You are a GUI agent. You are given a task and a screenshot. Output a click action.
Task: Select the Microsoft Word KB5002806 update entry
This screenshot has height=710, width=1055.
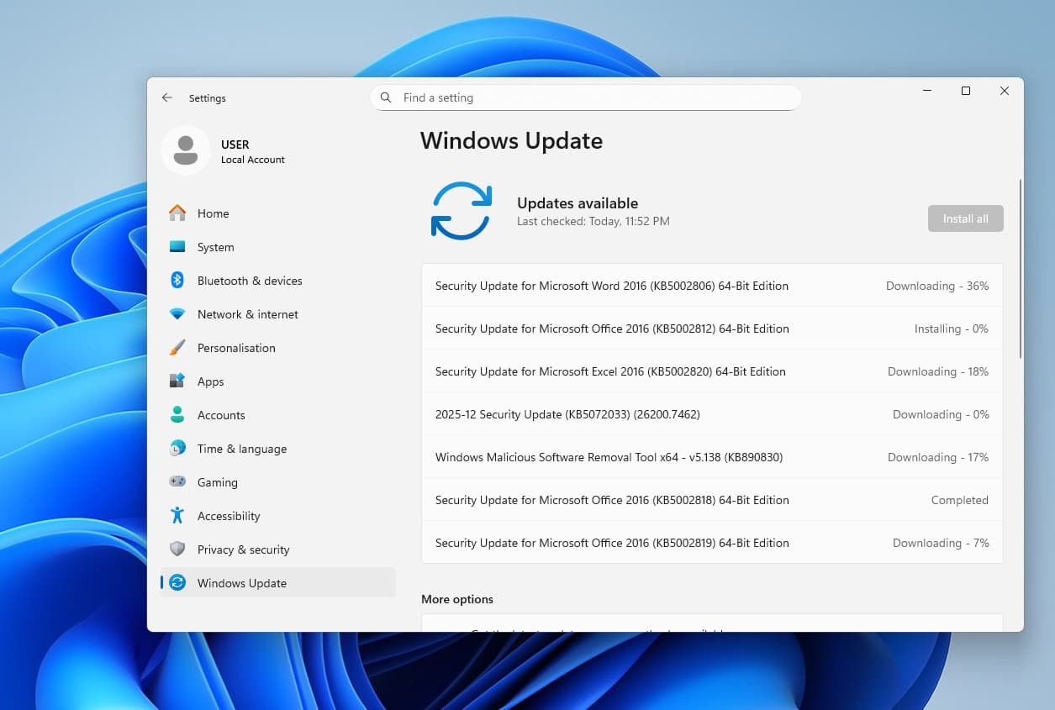coord(711,286)
